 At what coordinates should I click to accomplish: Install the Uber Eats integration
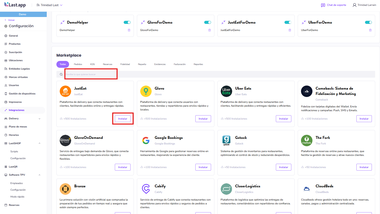point(283,119)
